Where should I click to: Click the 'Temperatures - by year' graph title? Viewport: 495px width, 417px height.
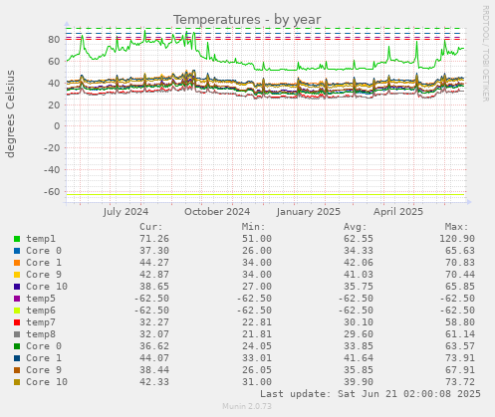click(x=247, y=20)
